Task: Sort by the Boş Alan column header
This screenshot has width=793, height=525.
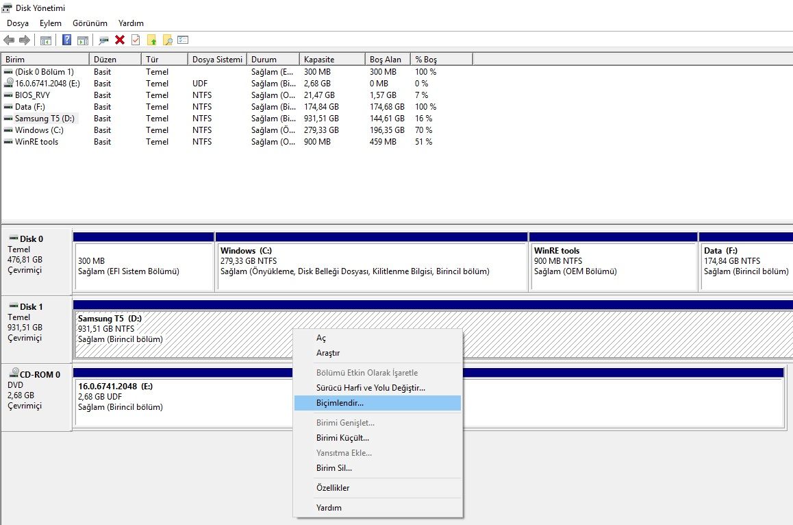Action: (x=388, y=59)
